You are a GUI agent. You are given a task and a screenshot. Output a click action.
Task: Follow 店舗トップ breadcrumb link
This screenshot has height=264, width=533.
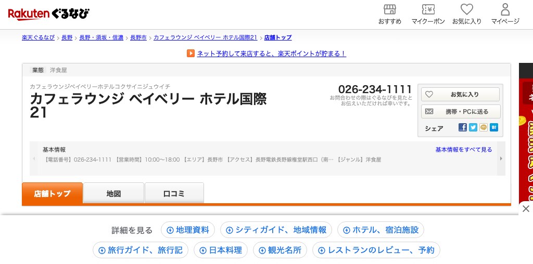pos(278,37)
